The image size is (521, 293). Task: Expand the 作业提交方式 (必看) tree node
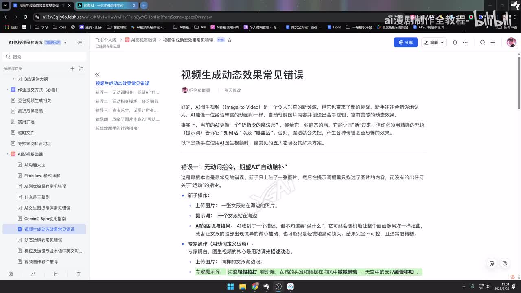pyautogui.click(x=7, y=90)
